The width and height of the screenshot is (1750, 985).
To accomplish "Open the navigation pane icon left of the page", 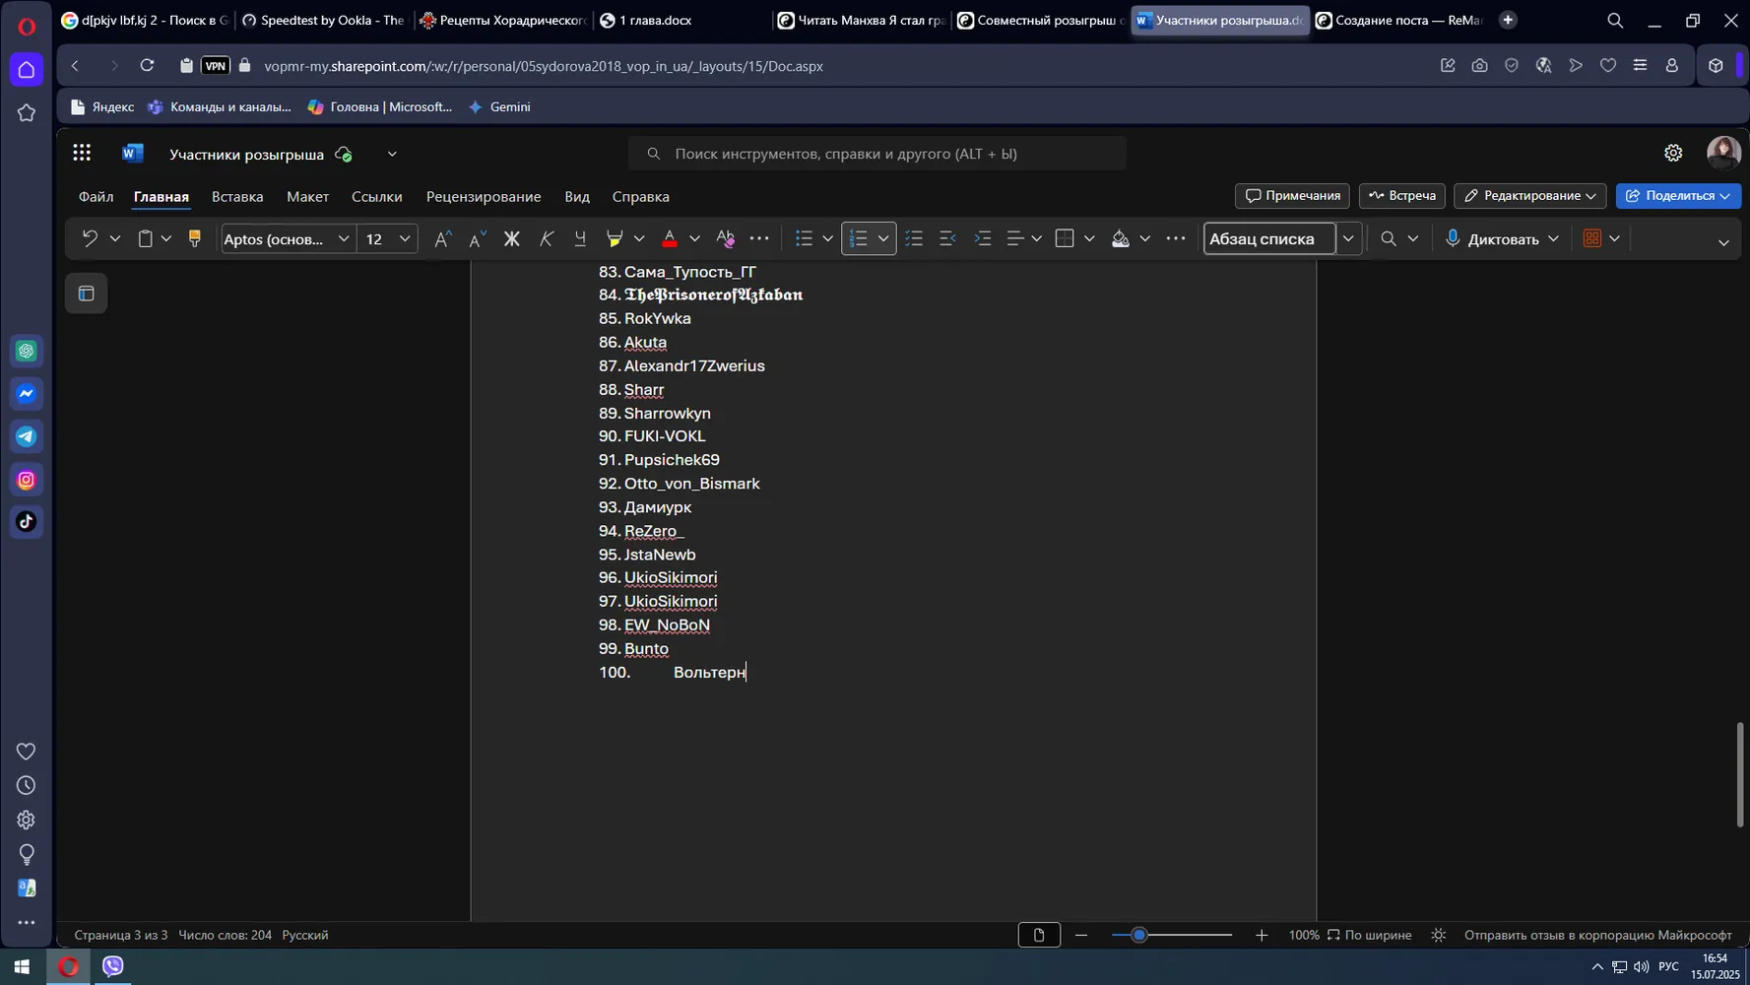I will 87,294.
